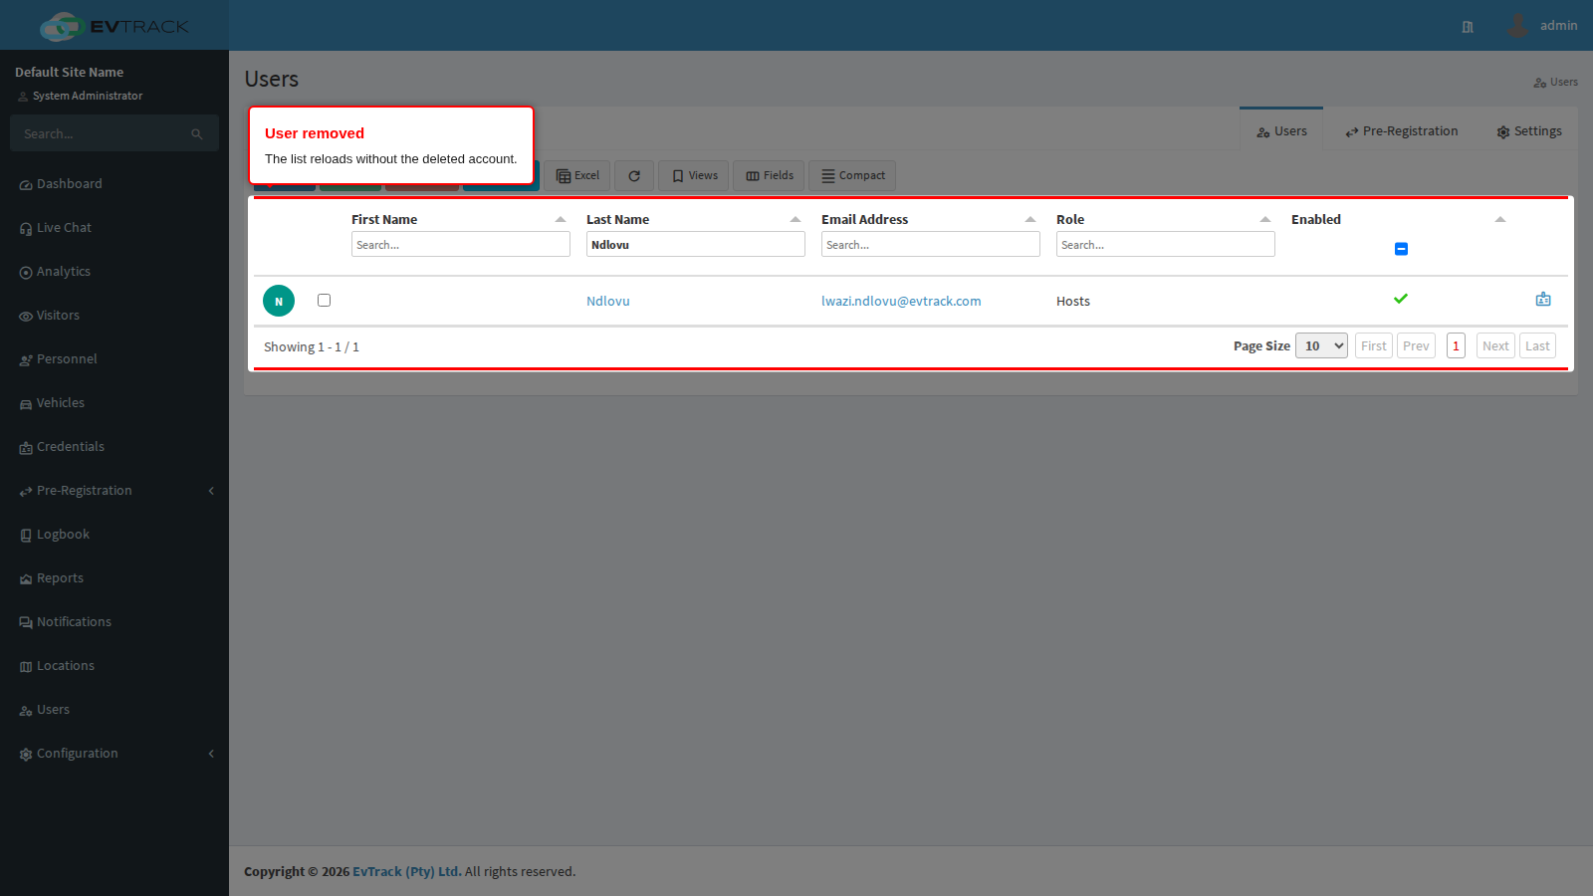
Task: Go to page 1
Action: coord(1456,346)
